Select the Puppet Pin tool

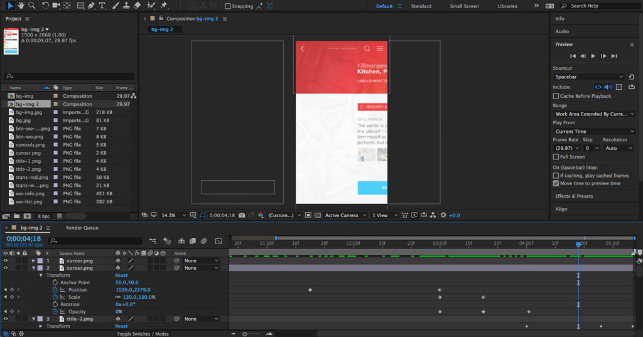(164, 6)
